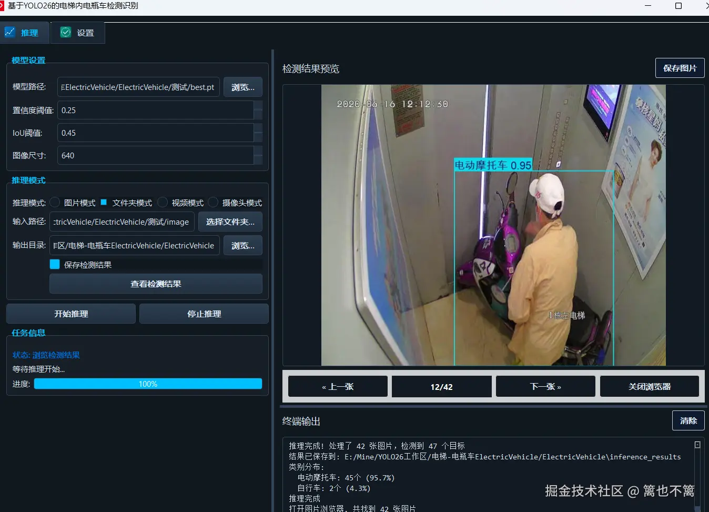
Task: Click 浏览... beside 输出目录
Action: pos(242,245)
